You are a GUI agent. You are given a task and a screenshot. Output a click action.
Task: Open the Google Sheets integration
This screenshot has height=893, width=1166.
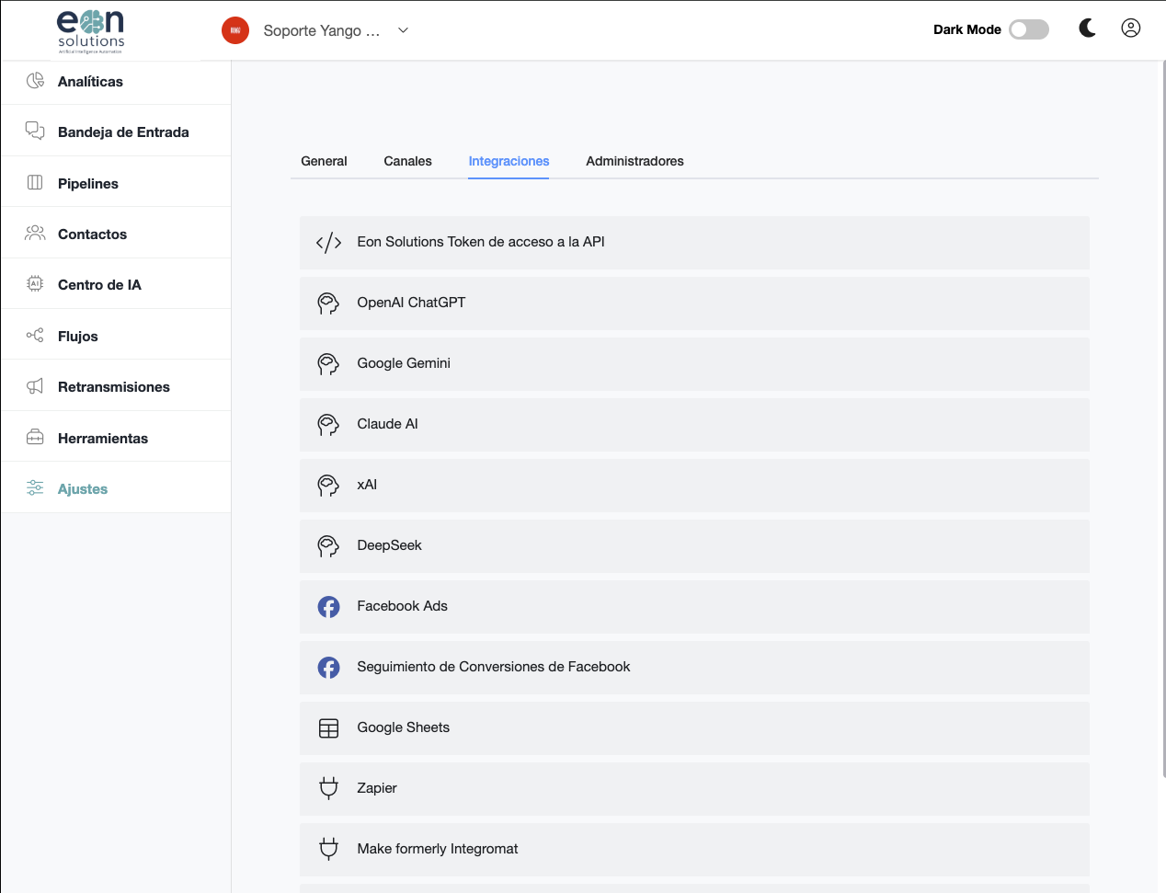point(694,728)
